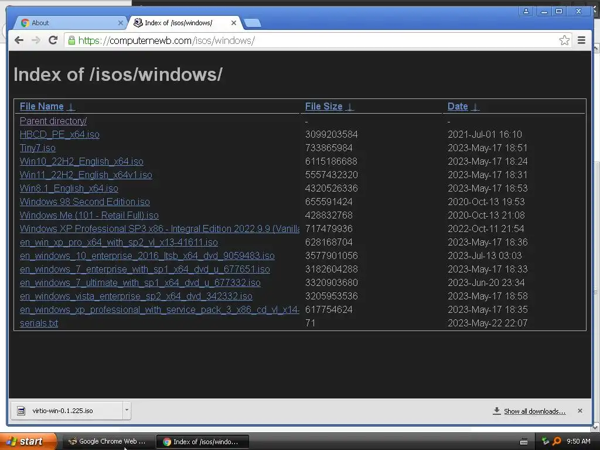Viewport: 600px width, 450px height.
Task: Click the magnifier tray icon
Action: [557, 442]
